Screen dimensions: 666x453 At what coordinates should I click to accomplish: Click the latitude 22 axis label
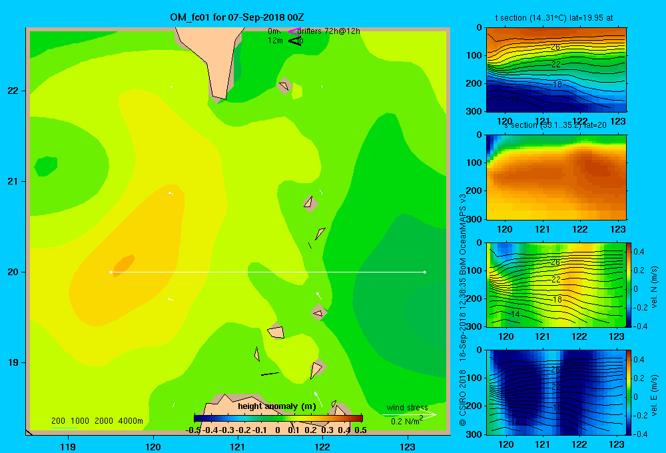tap(13, 91)
